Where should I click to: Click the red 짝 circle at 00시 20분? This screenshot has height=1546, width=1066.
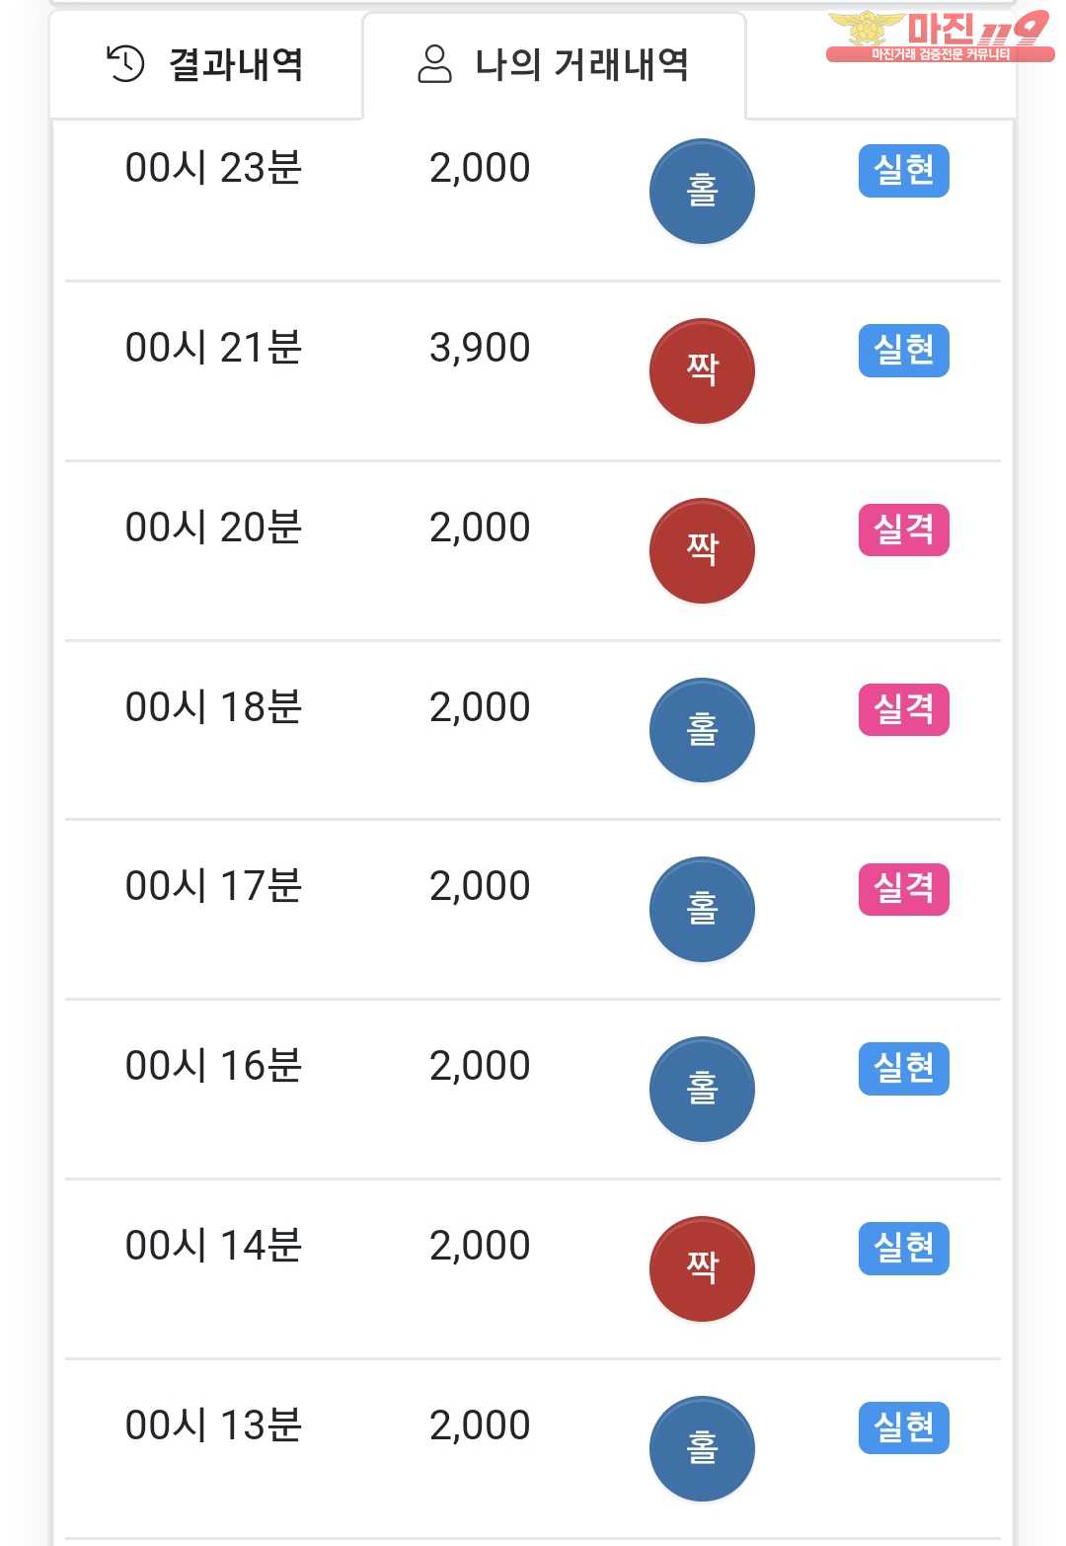pyautogui.click(x=702, y=550)
